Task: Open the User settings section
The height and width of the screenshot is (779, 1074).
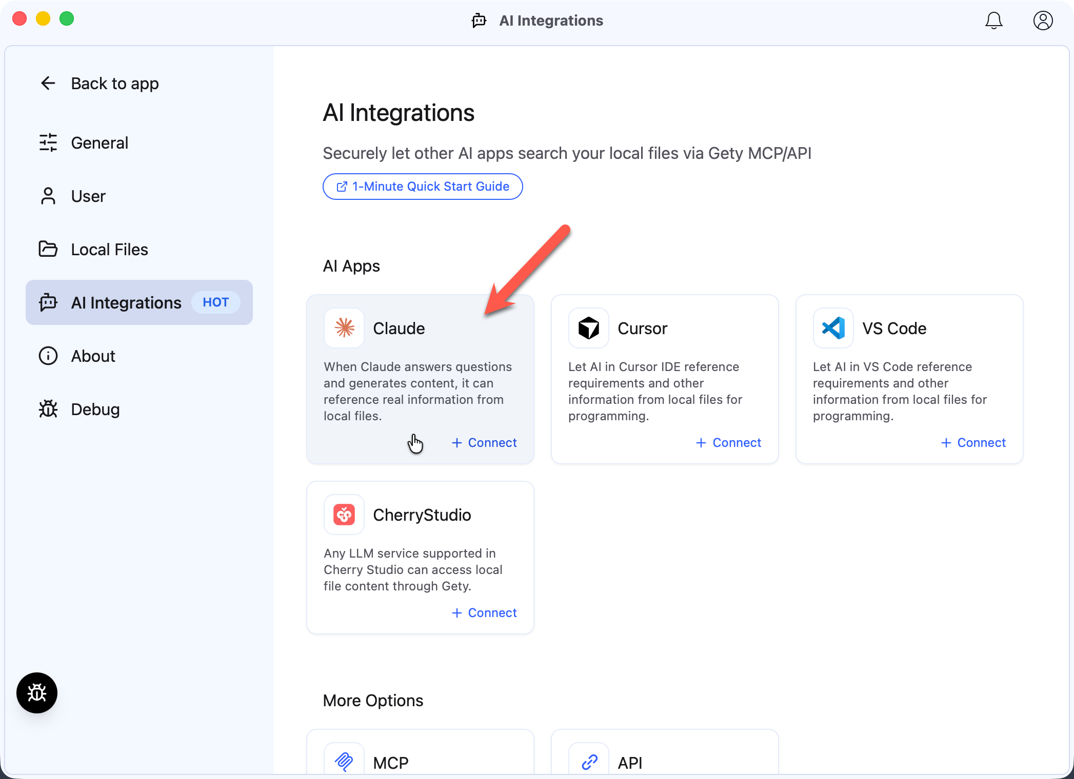Action: point(88,196)
